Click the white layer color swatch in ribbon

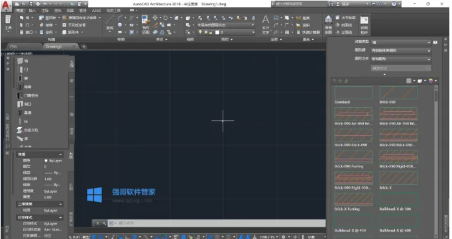(217, 32)
